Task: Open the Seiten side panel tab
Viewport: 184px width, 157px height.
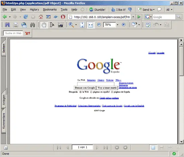Action: point(4,48)
